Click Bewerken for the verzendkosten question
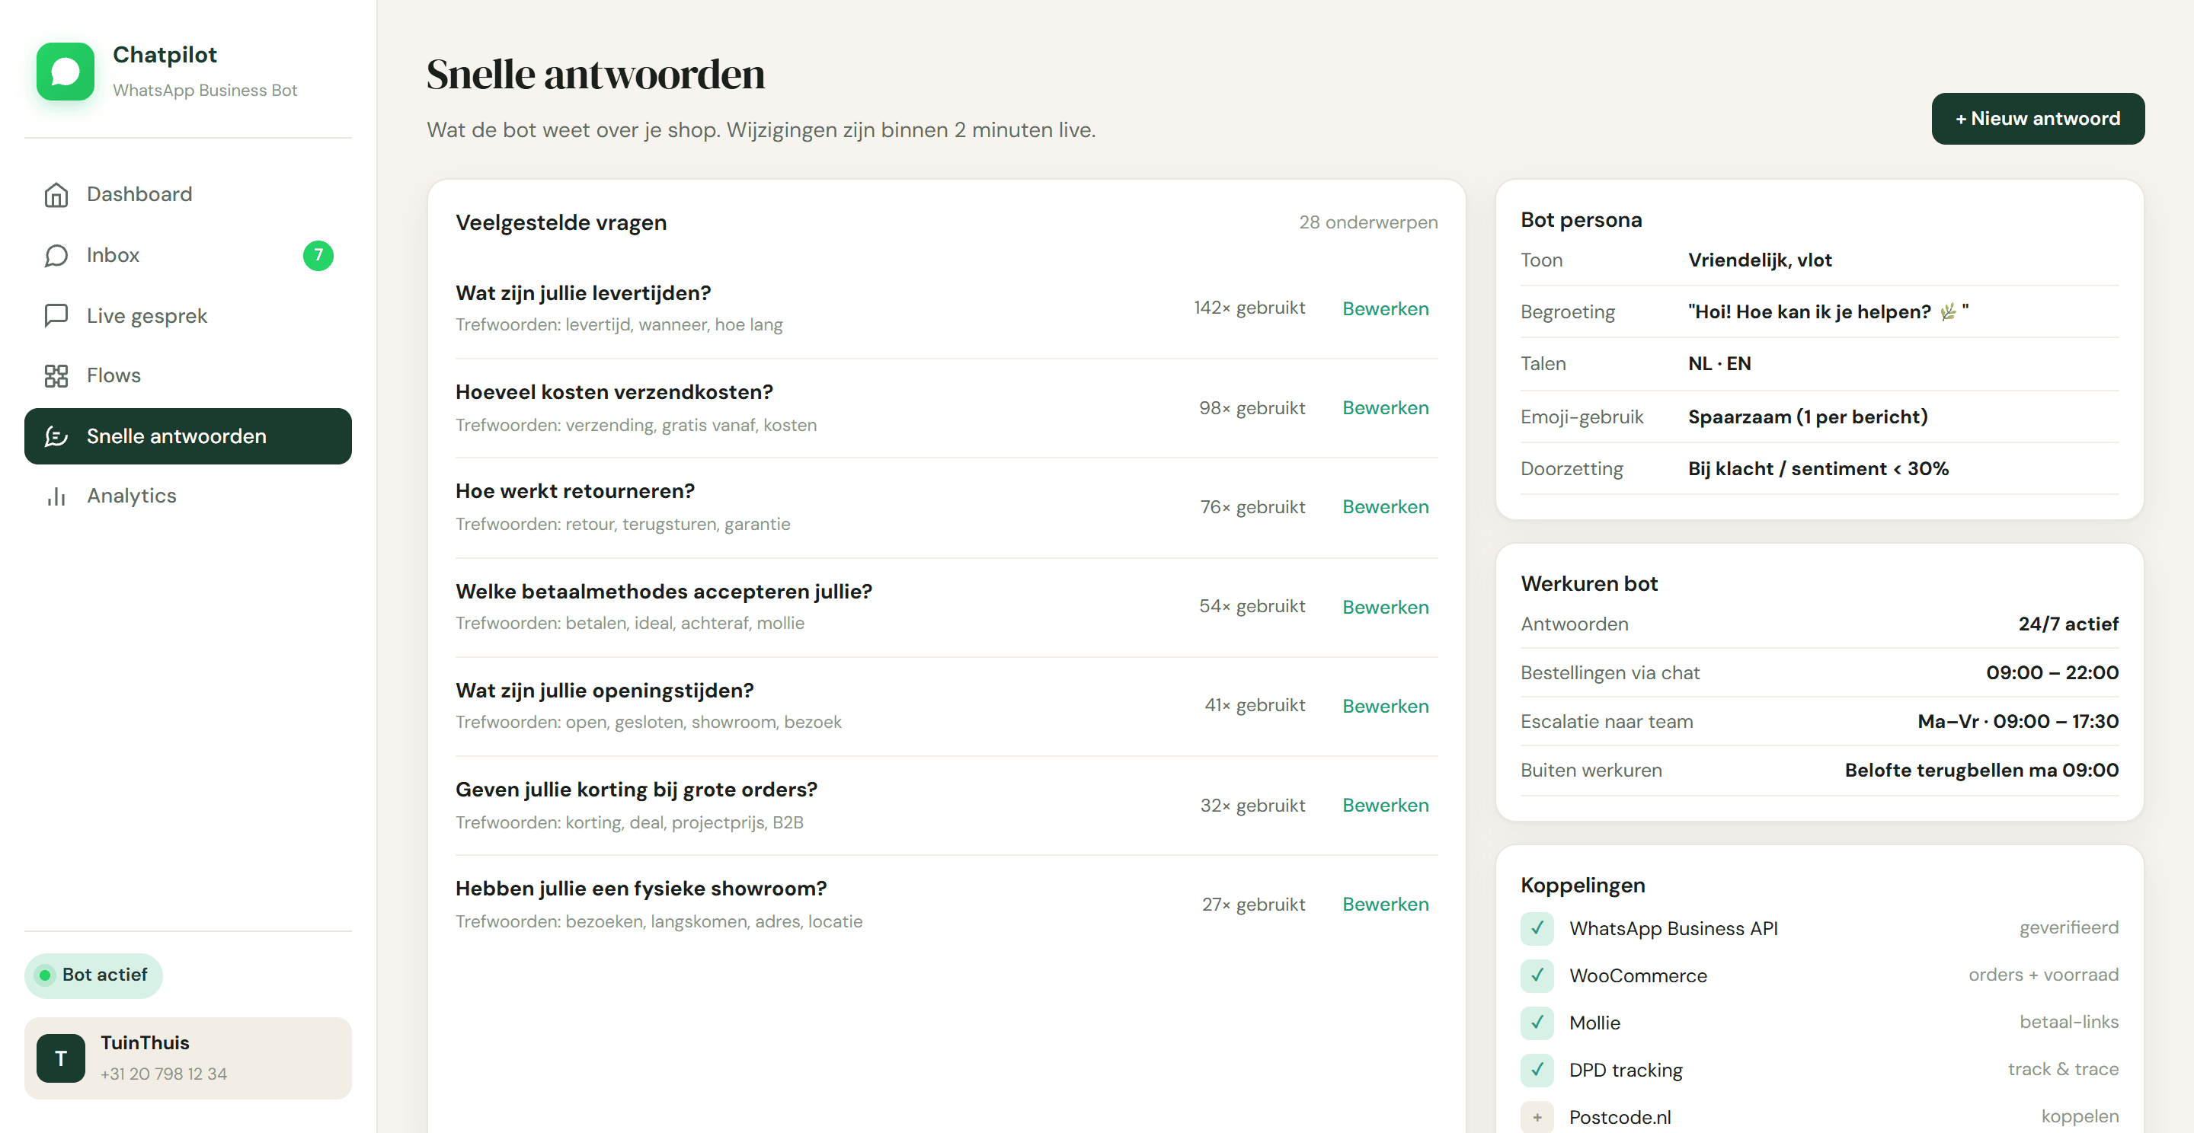This screenshot has height=1133, width=2194. (1386, 408)
